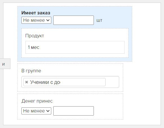Click the "В группе" condition label
Image resolution: width=164 pixels, height=128 pixels.
click(x=31, y=71)
